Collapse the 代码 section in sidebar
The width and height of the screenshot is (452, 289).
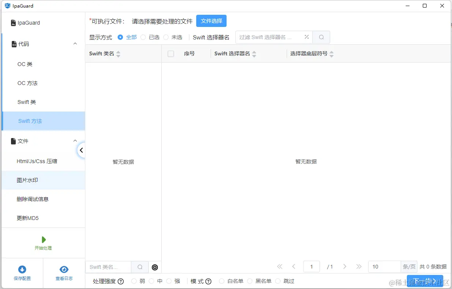(75, 44)
